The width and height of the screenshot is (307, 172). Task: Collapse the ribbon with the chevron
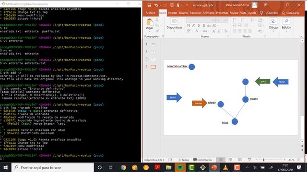301,37
